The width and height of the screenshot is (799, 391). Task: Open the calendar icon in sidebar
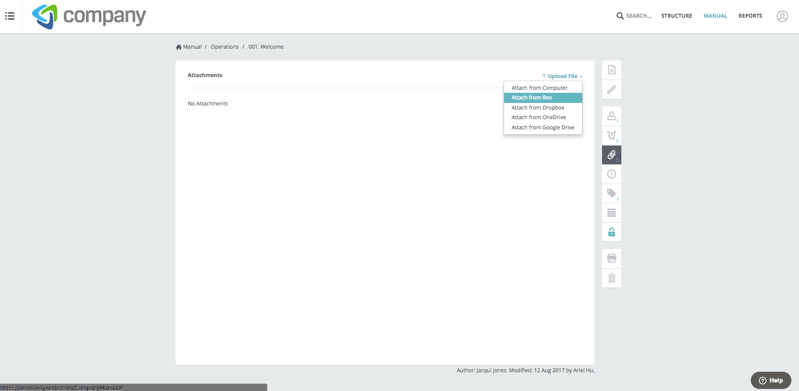coord(612,213)
